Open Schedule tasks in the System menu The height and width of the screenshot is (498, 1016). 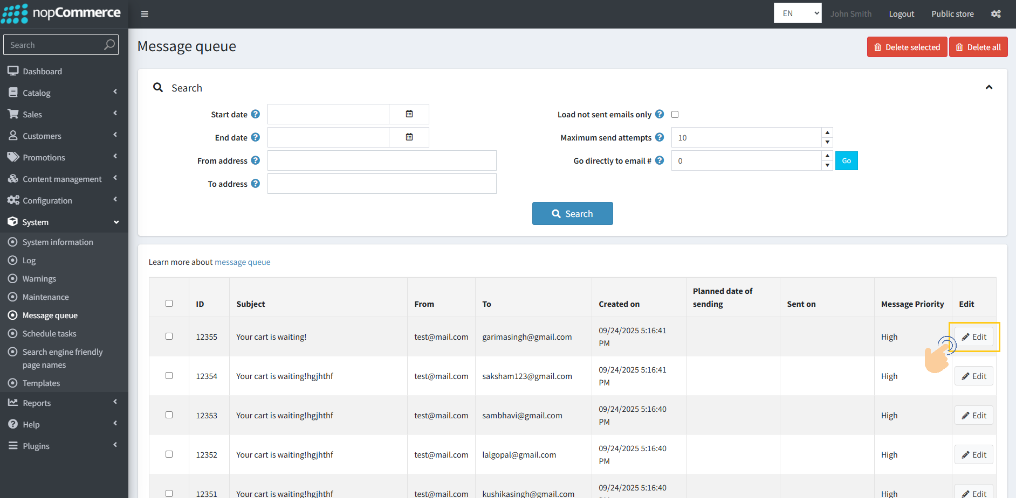49,334
